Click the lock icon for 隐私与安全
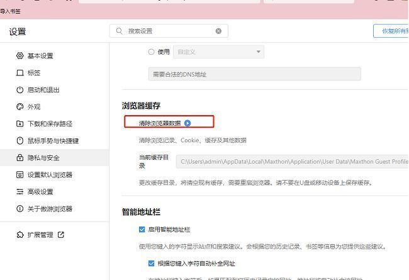The image size is (409, 280). pos(20,158)
